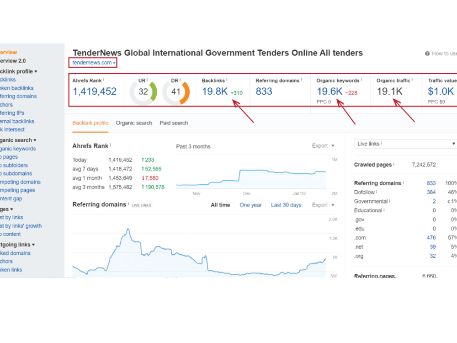The width and height of the screenshot is (457, 343).
Task: Click info icon next to Ahrefs Rank metric
Action: [103, 80]
